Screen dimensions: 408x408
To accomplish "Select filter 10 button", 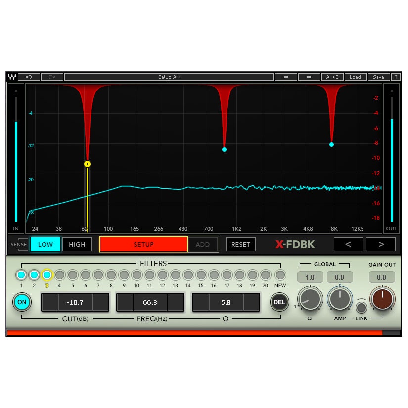I will click(x=137, y=275).
